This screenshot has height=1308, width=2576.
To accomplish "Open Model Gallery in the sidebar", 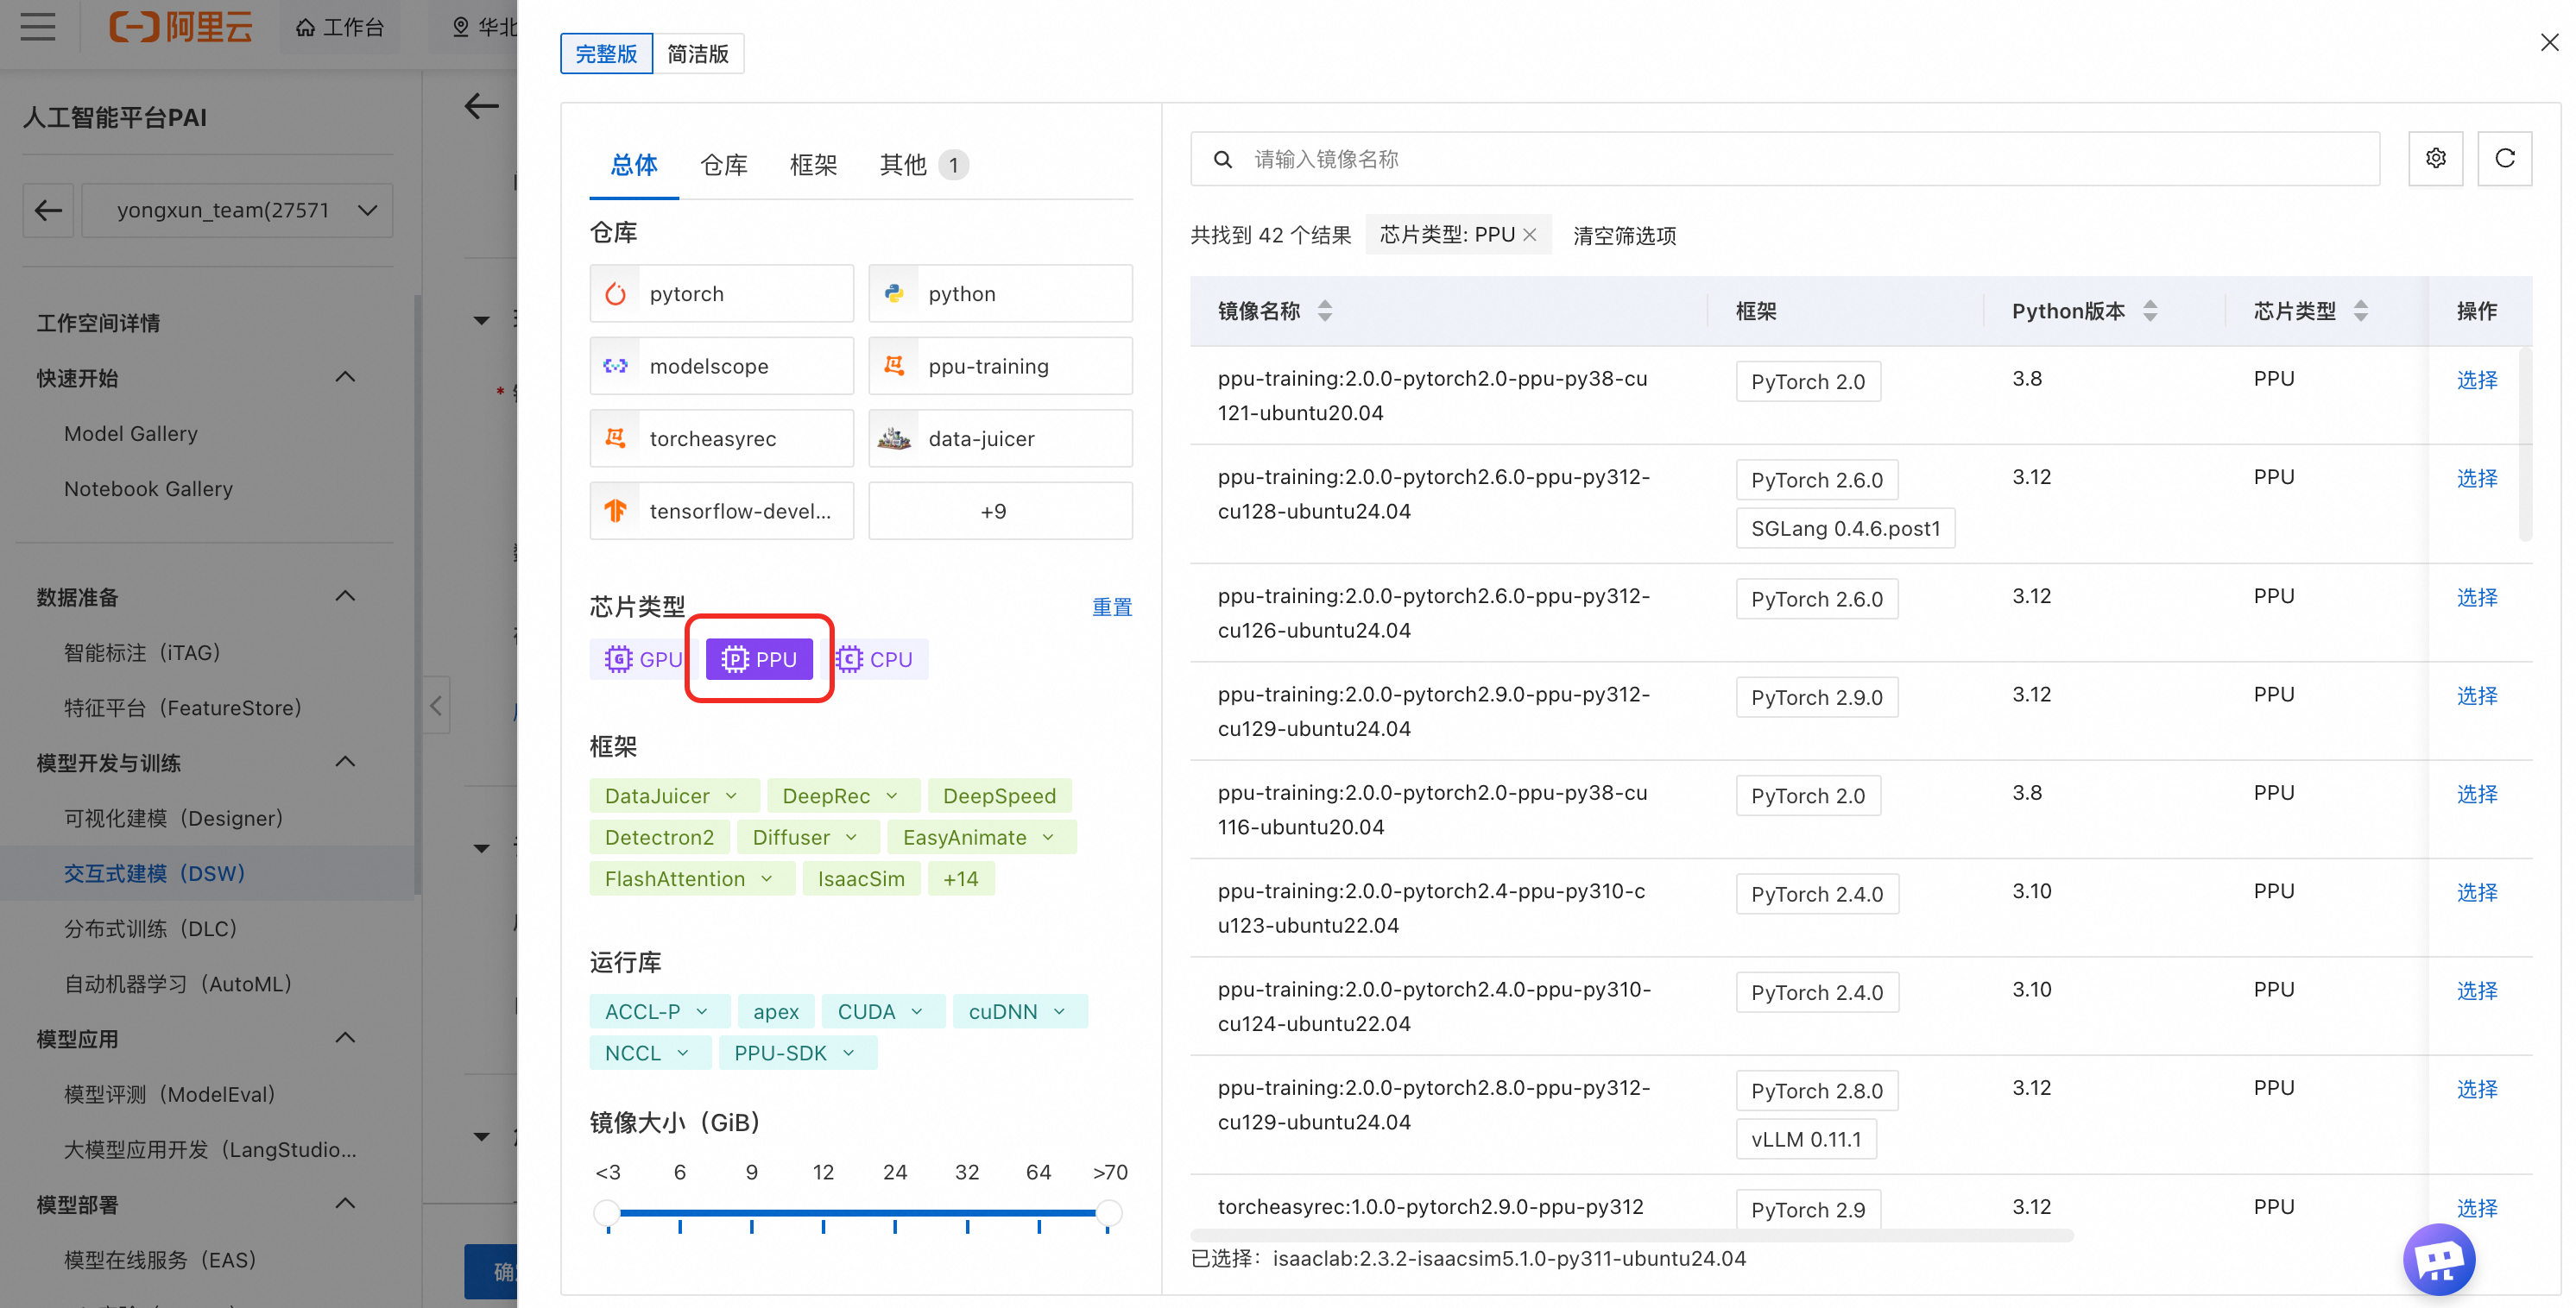I will (131, 434).
